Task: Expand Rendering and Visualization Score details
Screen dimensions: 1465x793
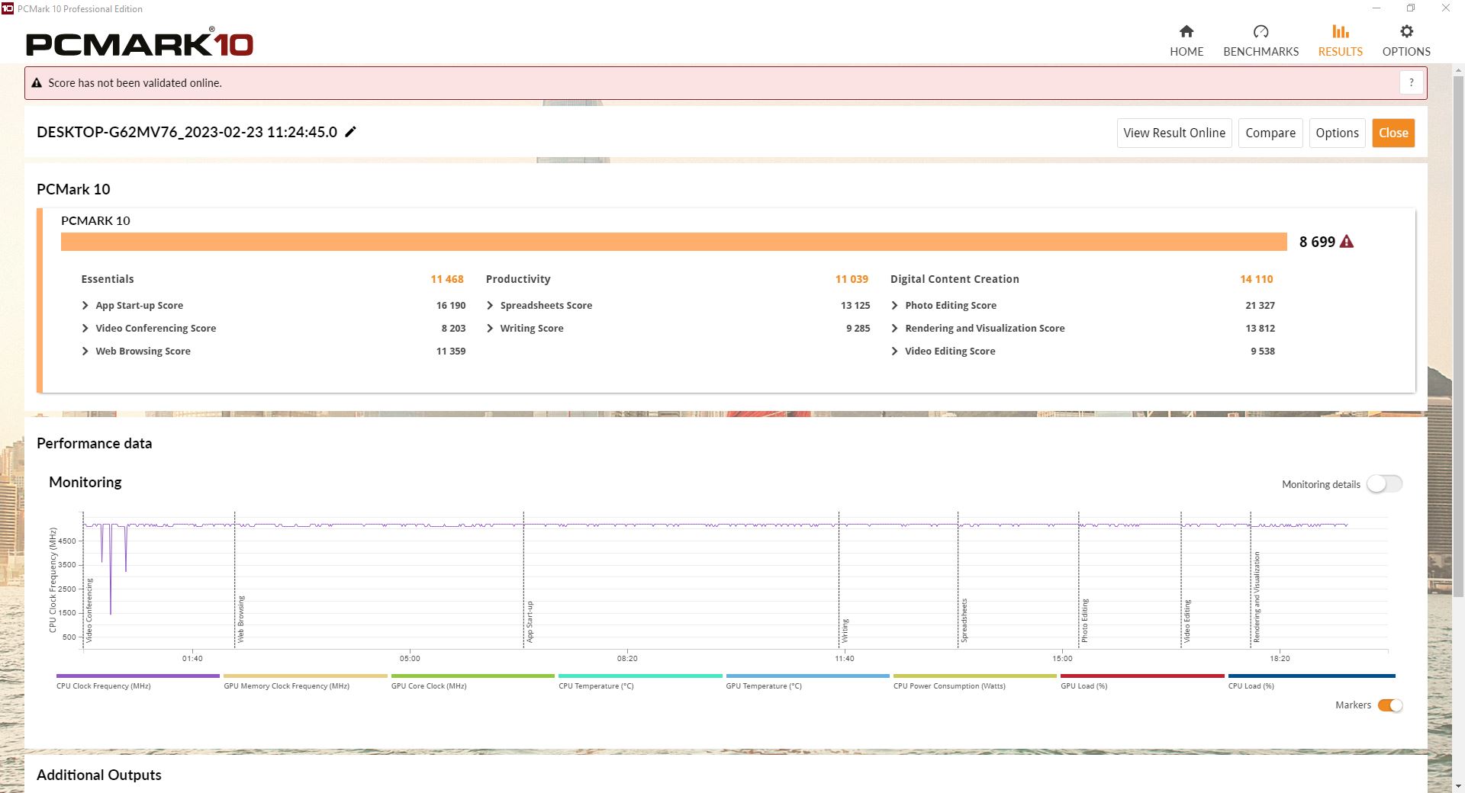Action: click(894, 328)
